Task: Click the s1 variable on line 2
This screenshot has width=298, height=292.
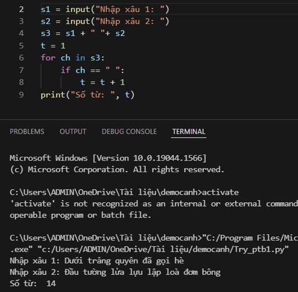Action: pyautogui.click(x=46, y=9)
